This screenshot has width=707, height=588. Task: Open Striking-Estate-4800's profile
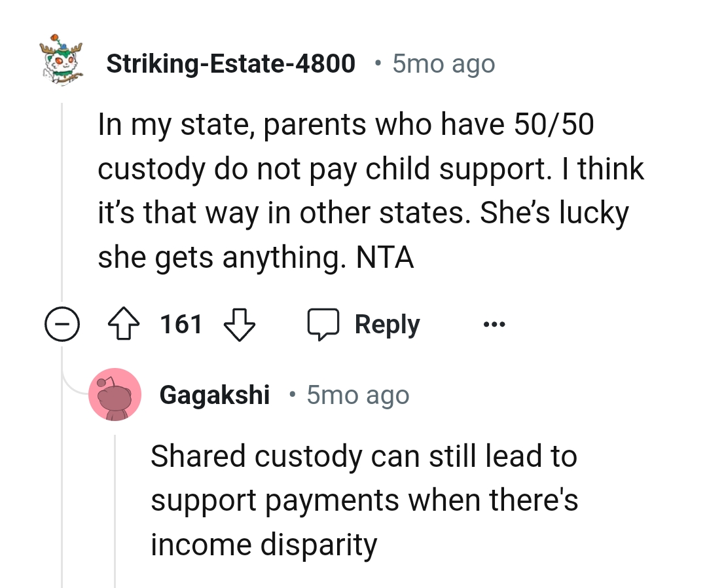point(232,63)
